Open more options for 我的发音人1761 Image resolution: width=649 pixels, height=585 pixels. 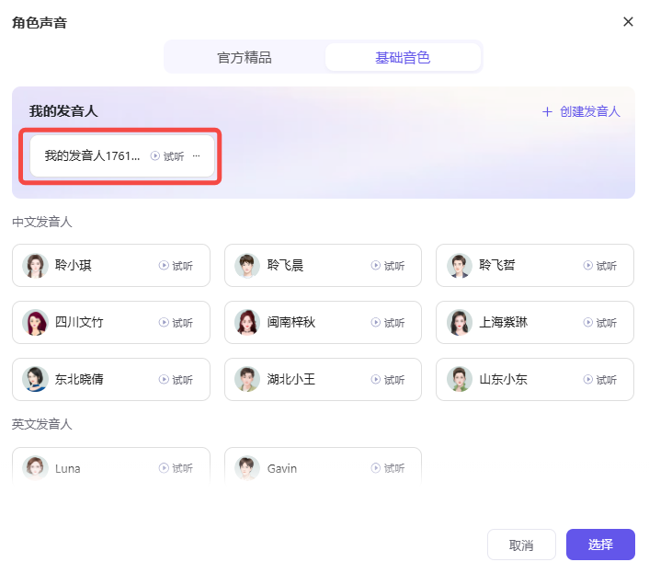pyautogui.click(x=196, y=156)
